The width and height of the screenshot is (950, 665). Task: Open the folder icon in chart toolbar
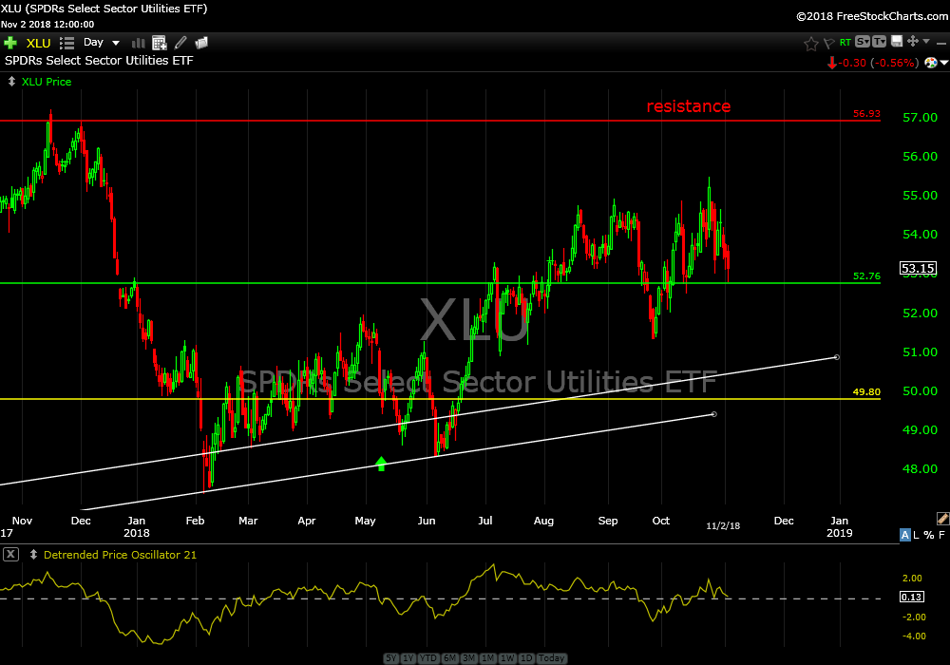pyautogui.click(x=200, y=43)
